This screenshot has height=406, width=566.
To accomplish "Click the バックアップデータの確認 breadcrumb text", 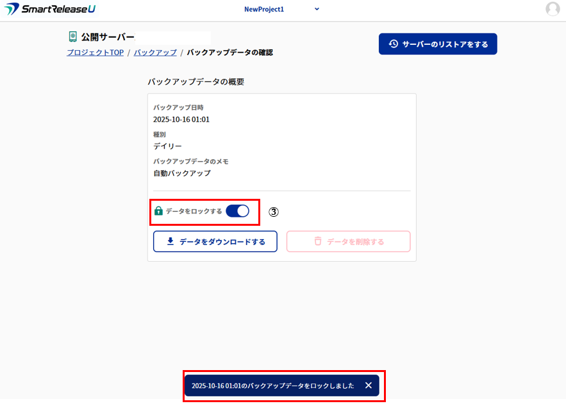I will 229,53.
